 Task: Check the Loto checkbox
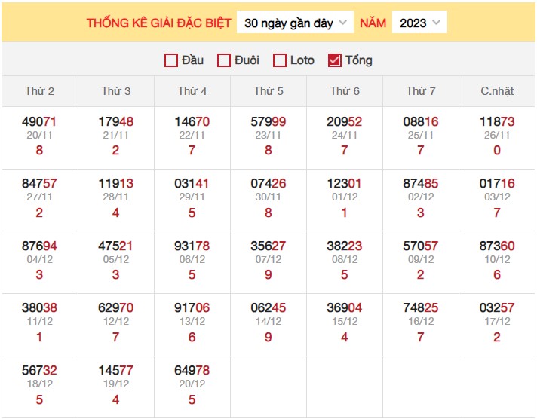(x=280, y=60)
